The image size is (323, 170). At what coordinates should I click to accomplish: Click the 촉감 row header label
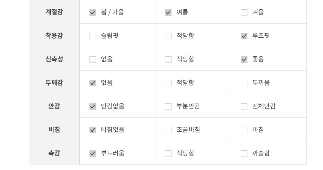[x=54, y=153]
